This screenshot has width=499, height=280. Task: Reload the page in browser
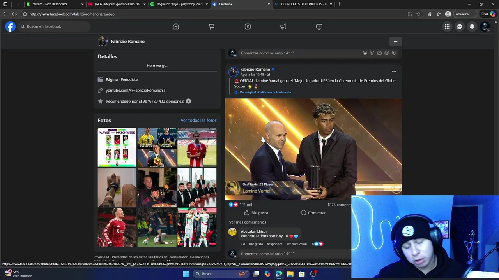click(x=14, y=14)
